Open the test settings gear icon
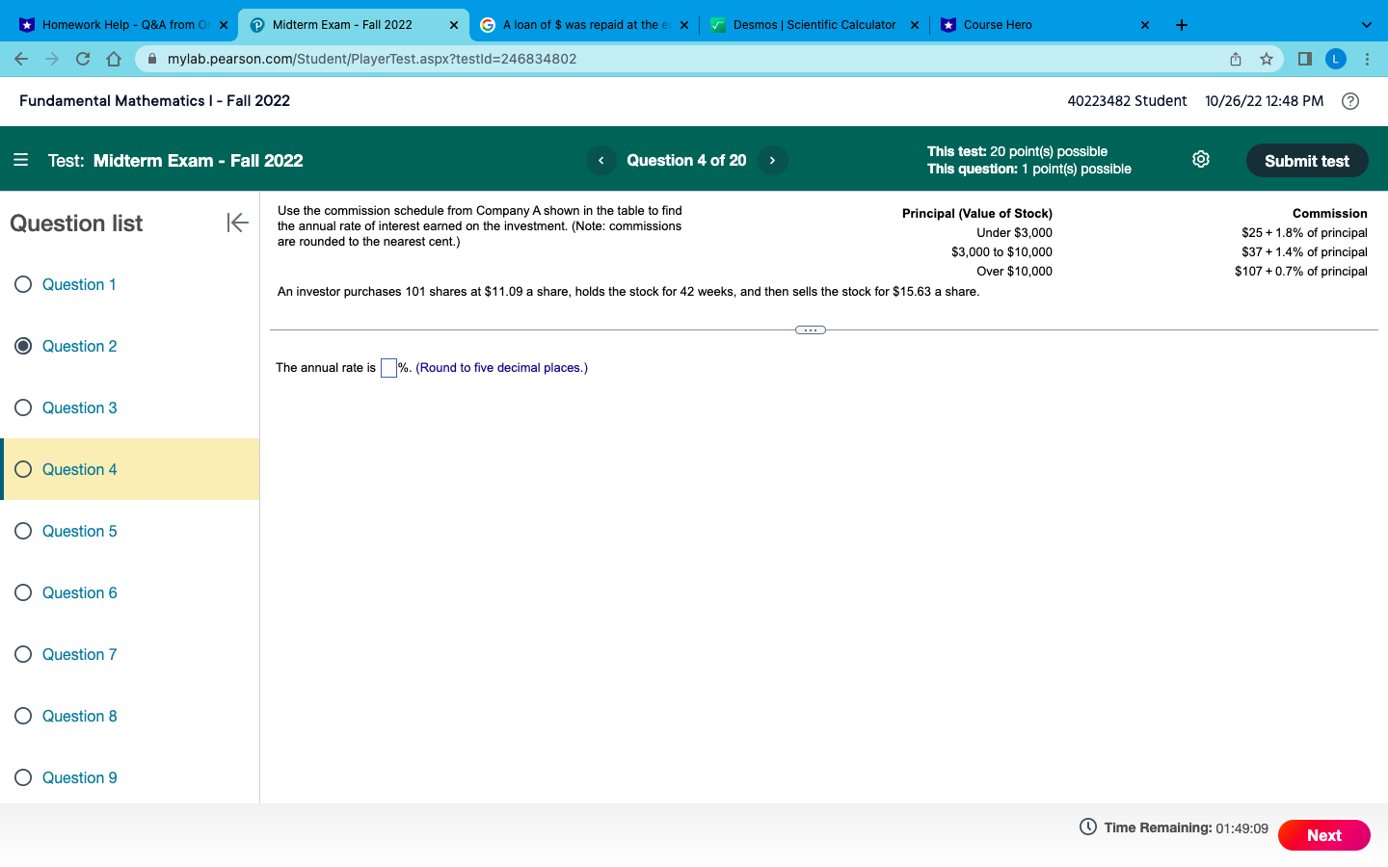The width and height of the screenshot is (1388, 867). pyautogui.click(x=1201, y=159)
